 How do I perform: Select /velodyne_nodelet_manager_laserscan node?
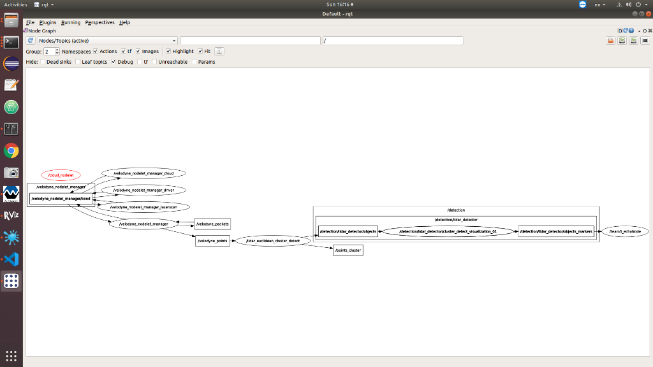tap(143, 207)
